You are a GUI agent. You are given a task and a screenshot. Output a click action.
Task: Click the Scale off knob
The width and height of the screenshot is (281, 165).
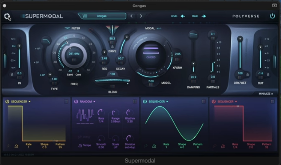point(115,139)
